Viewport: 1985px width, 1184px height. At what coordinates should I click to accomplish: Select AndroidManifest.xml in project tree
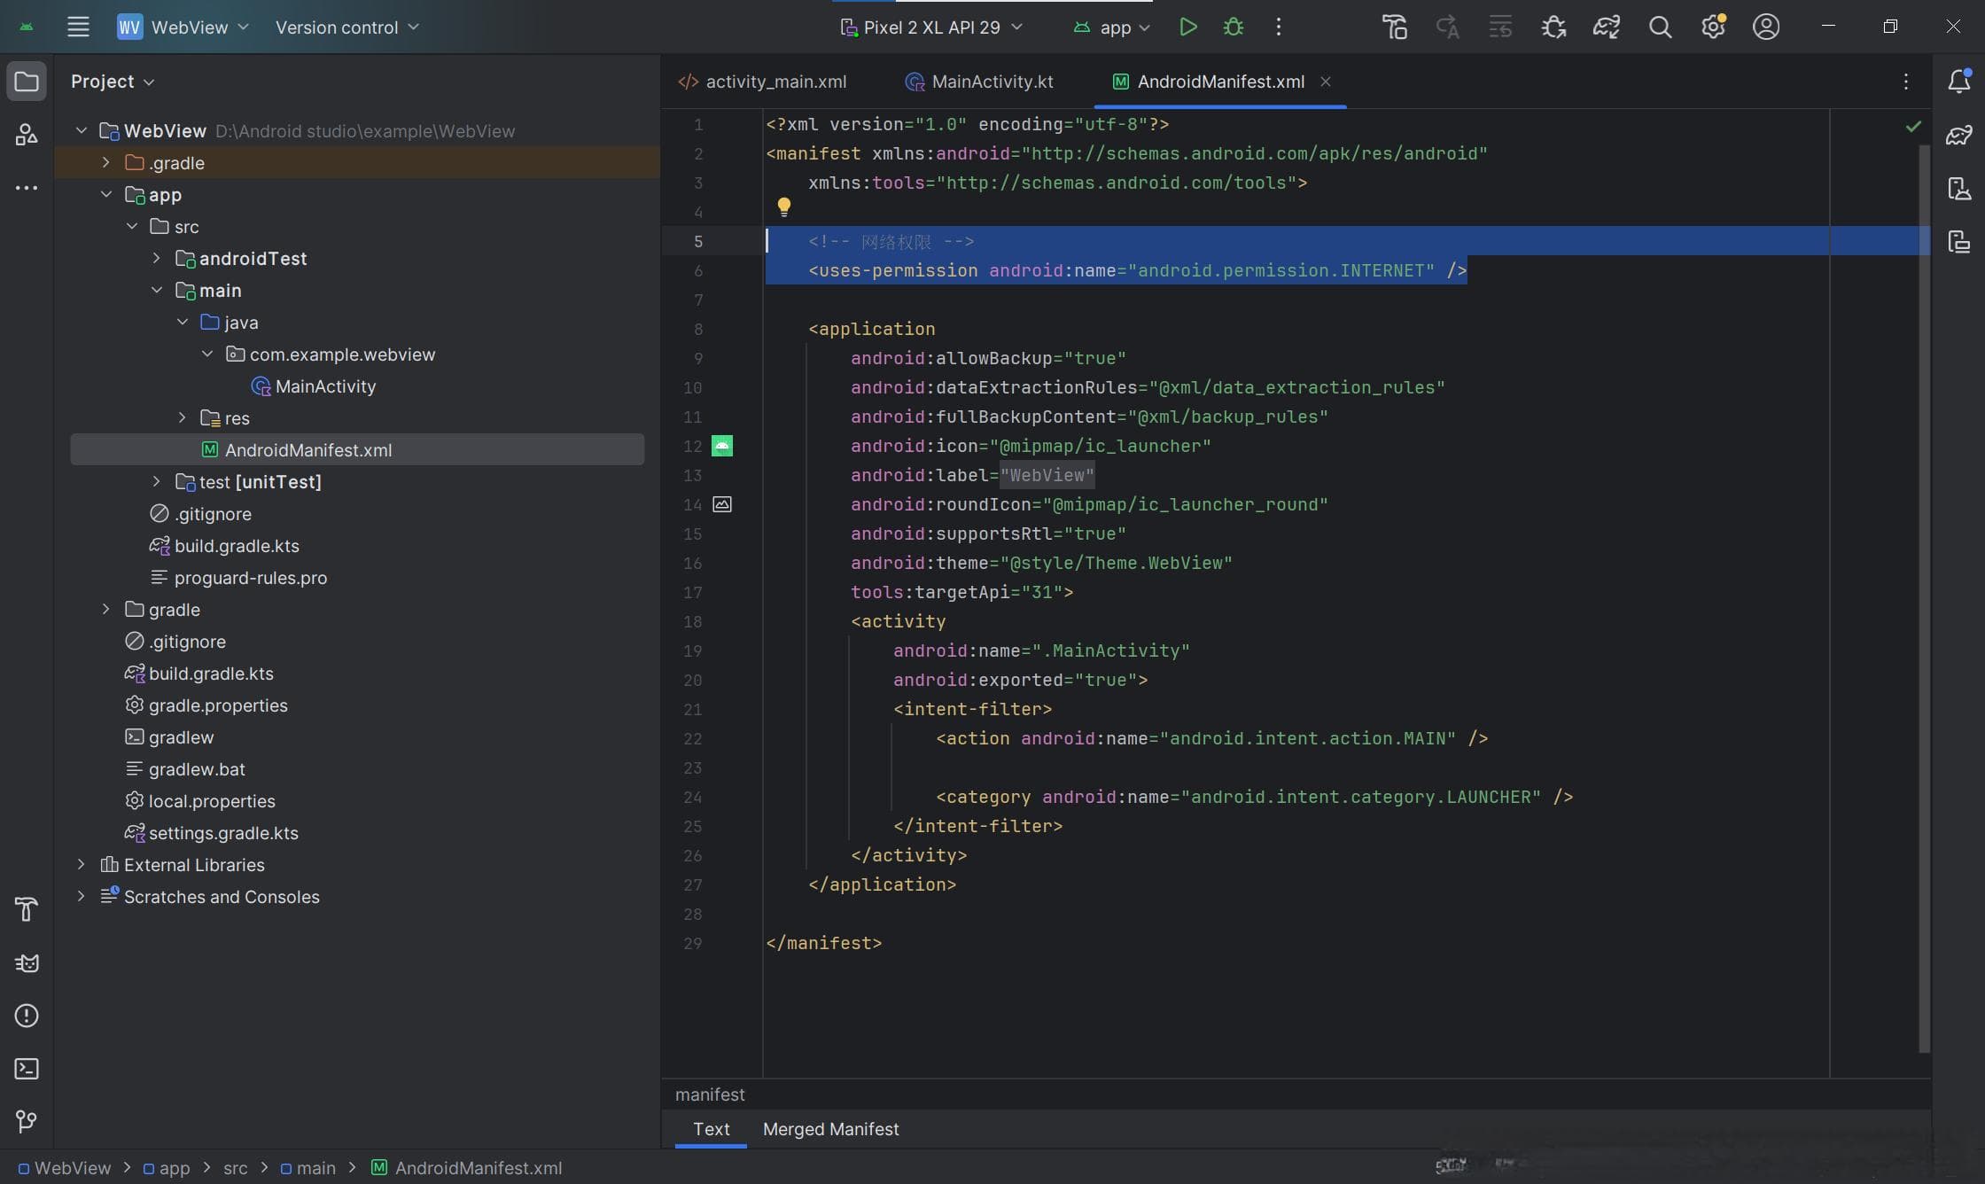(357, 449)
